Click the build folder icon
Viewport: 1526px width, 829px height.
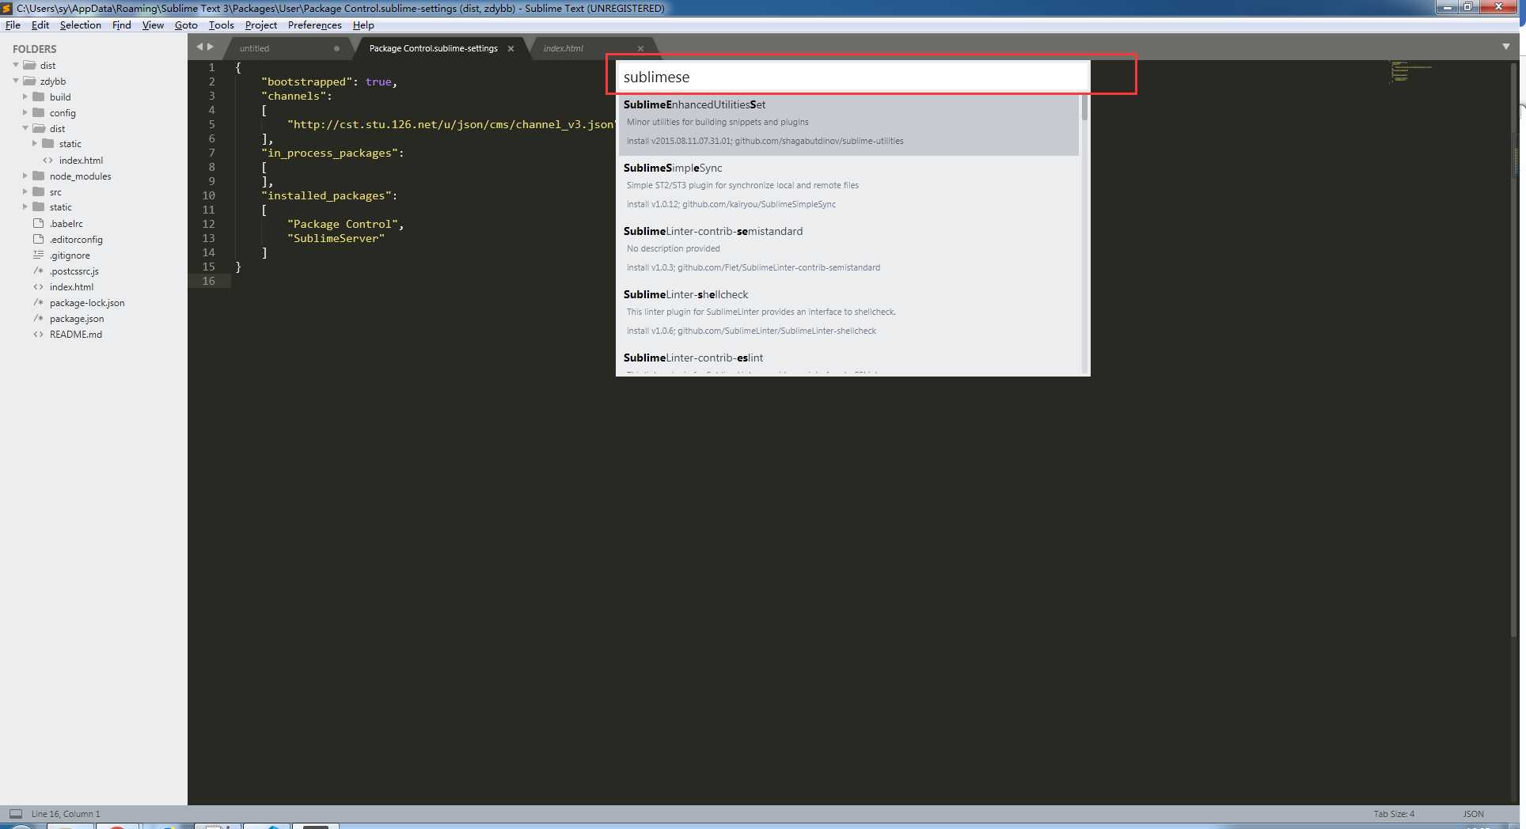[x=38, y=97]
